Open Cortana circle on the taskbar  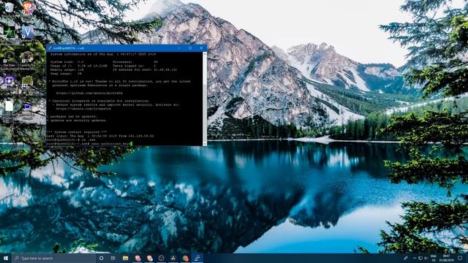pyautogui.click(x=101, y=258)
